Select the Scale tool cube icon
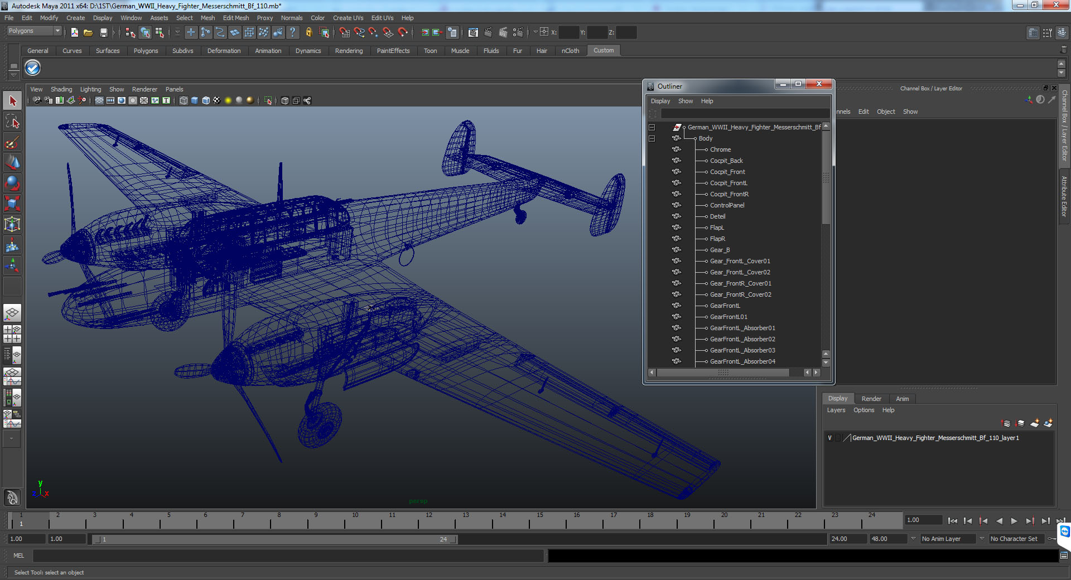Screen dimensions: 1071x580 [x=12, y=204]
